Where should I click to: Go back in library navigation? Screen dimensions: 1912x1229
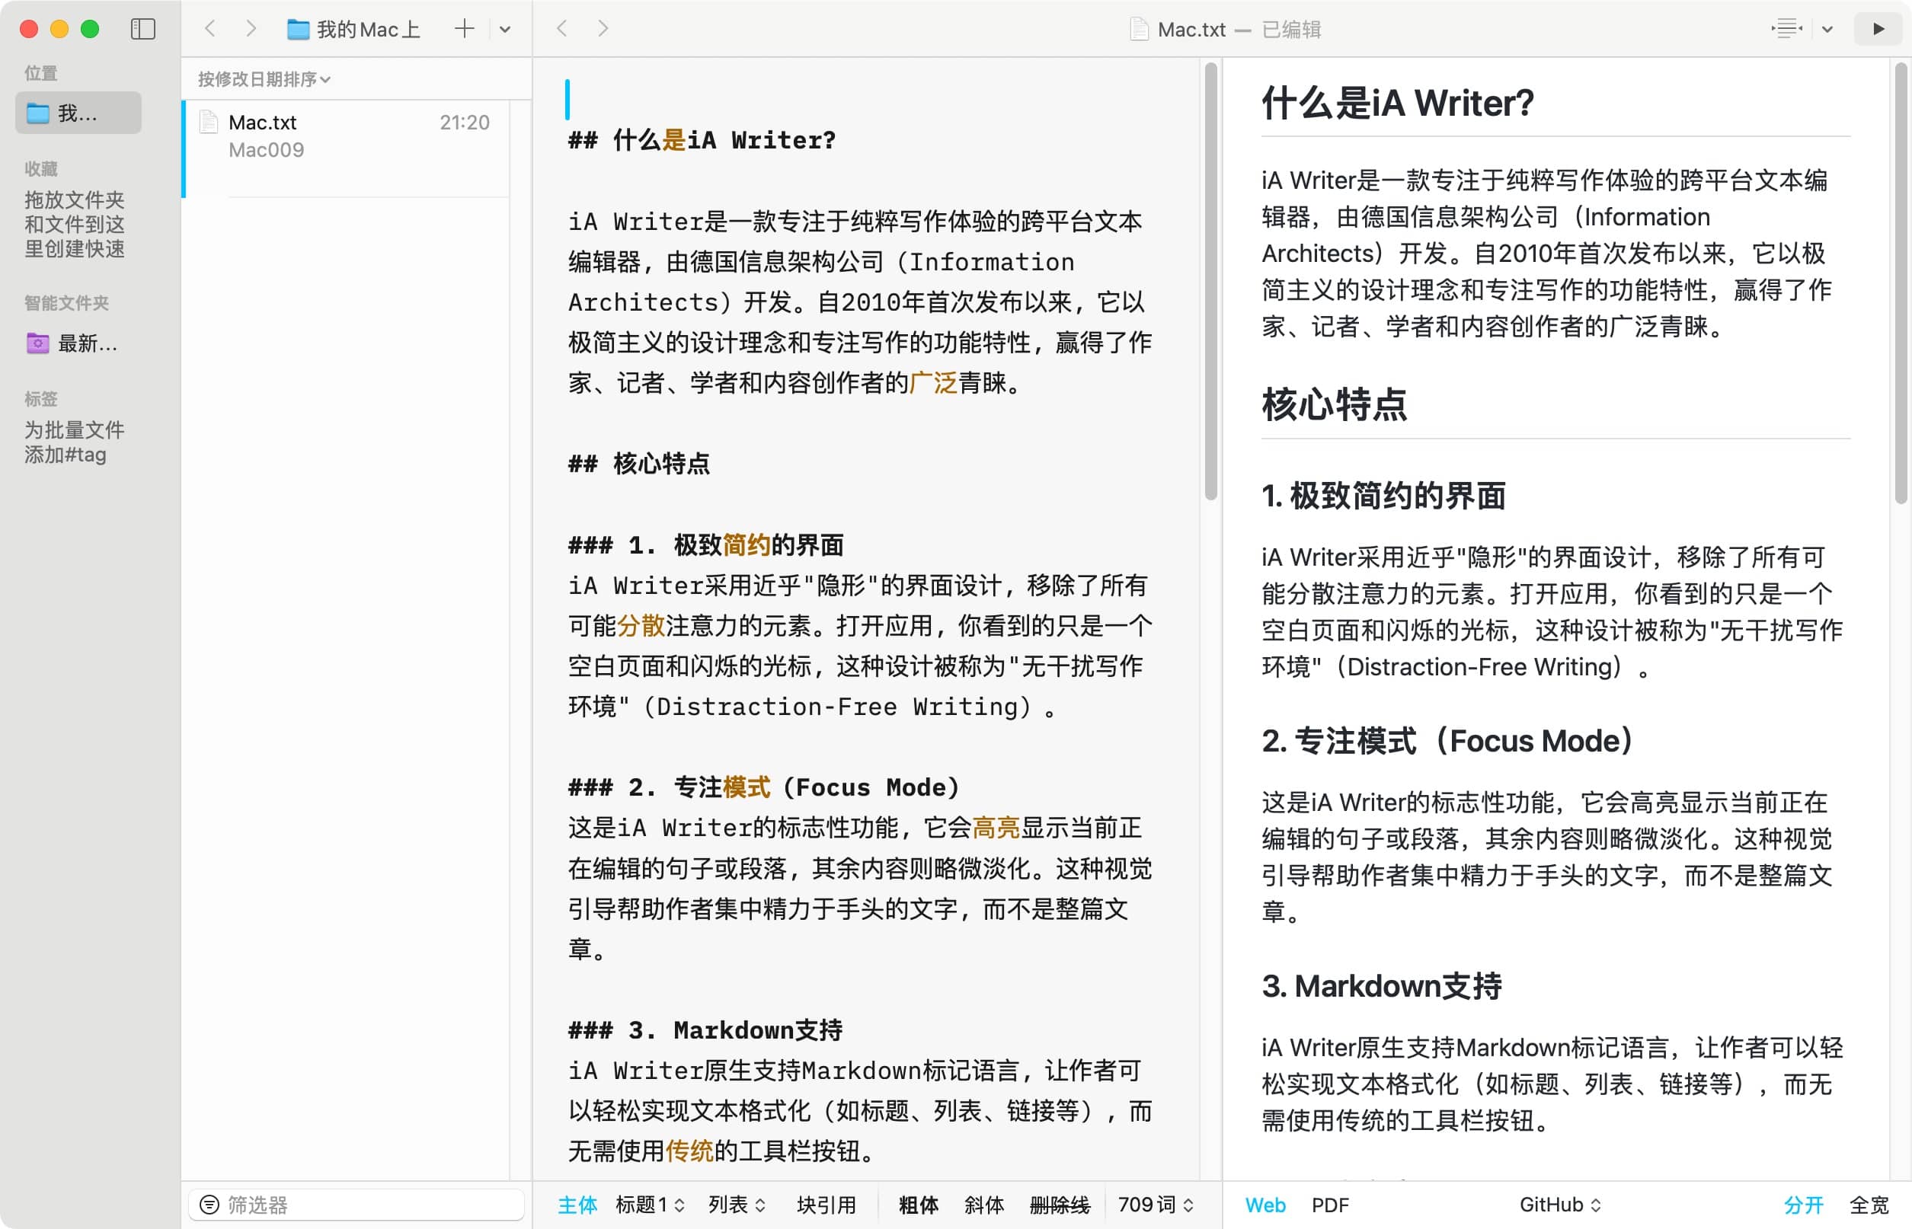(210, 30)
